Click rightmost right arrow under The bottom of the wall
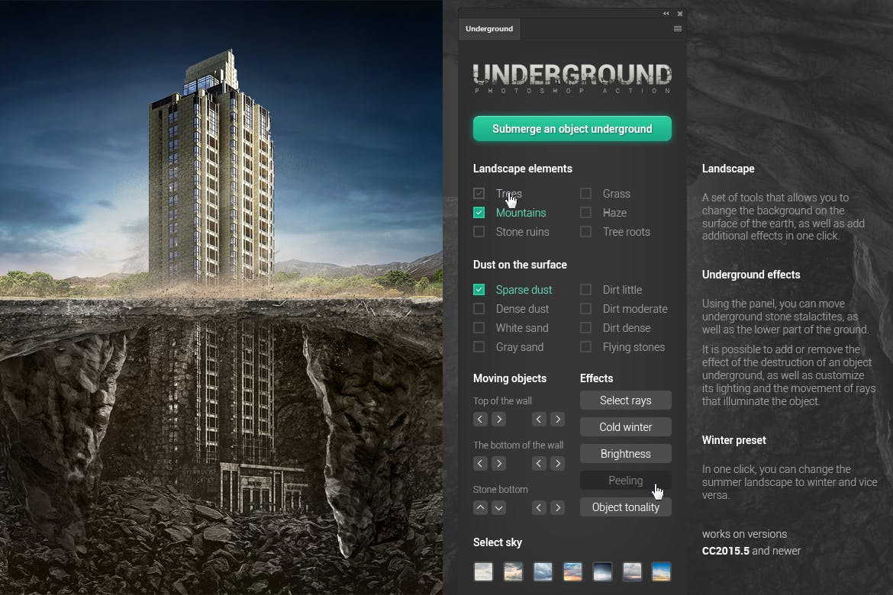Screen dimensions: 893x595 click(558, 463)
